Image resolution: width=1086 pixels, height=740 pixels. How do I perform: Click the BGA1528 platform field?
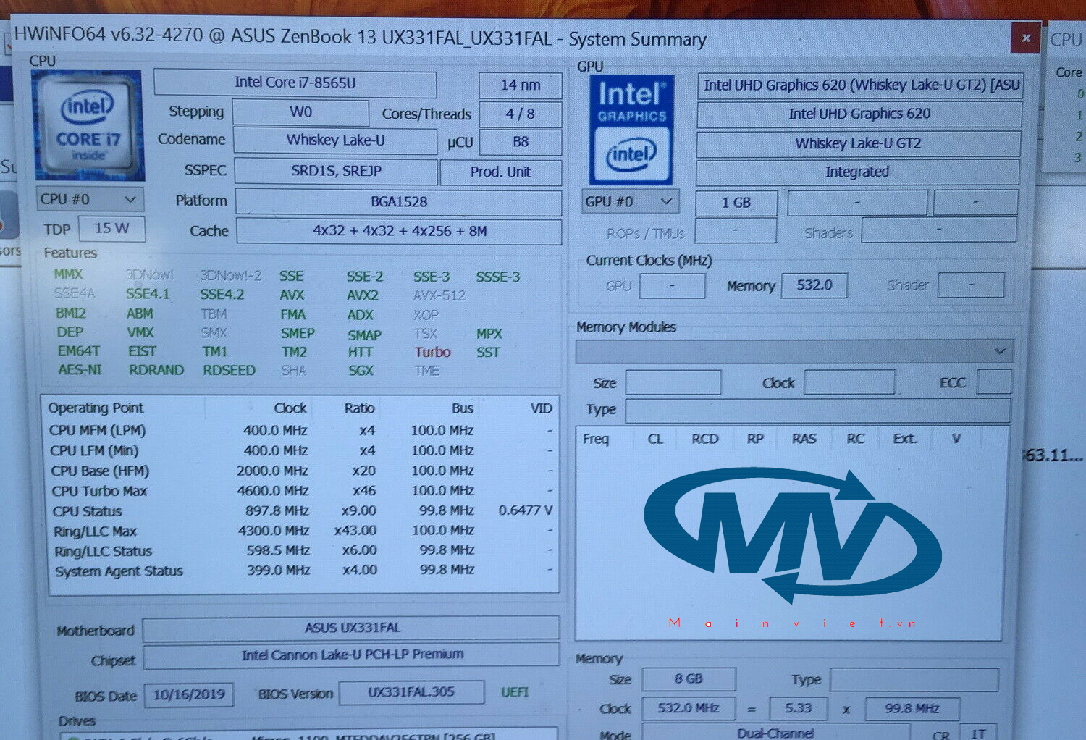point(398,202)
